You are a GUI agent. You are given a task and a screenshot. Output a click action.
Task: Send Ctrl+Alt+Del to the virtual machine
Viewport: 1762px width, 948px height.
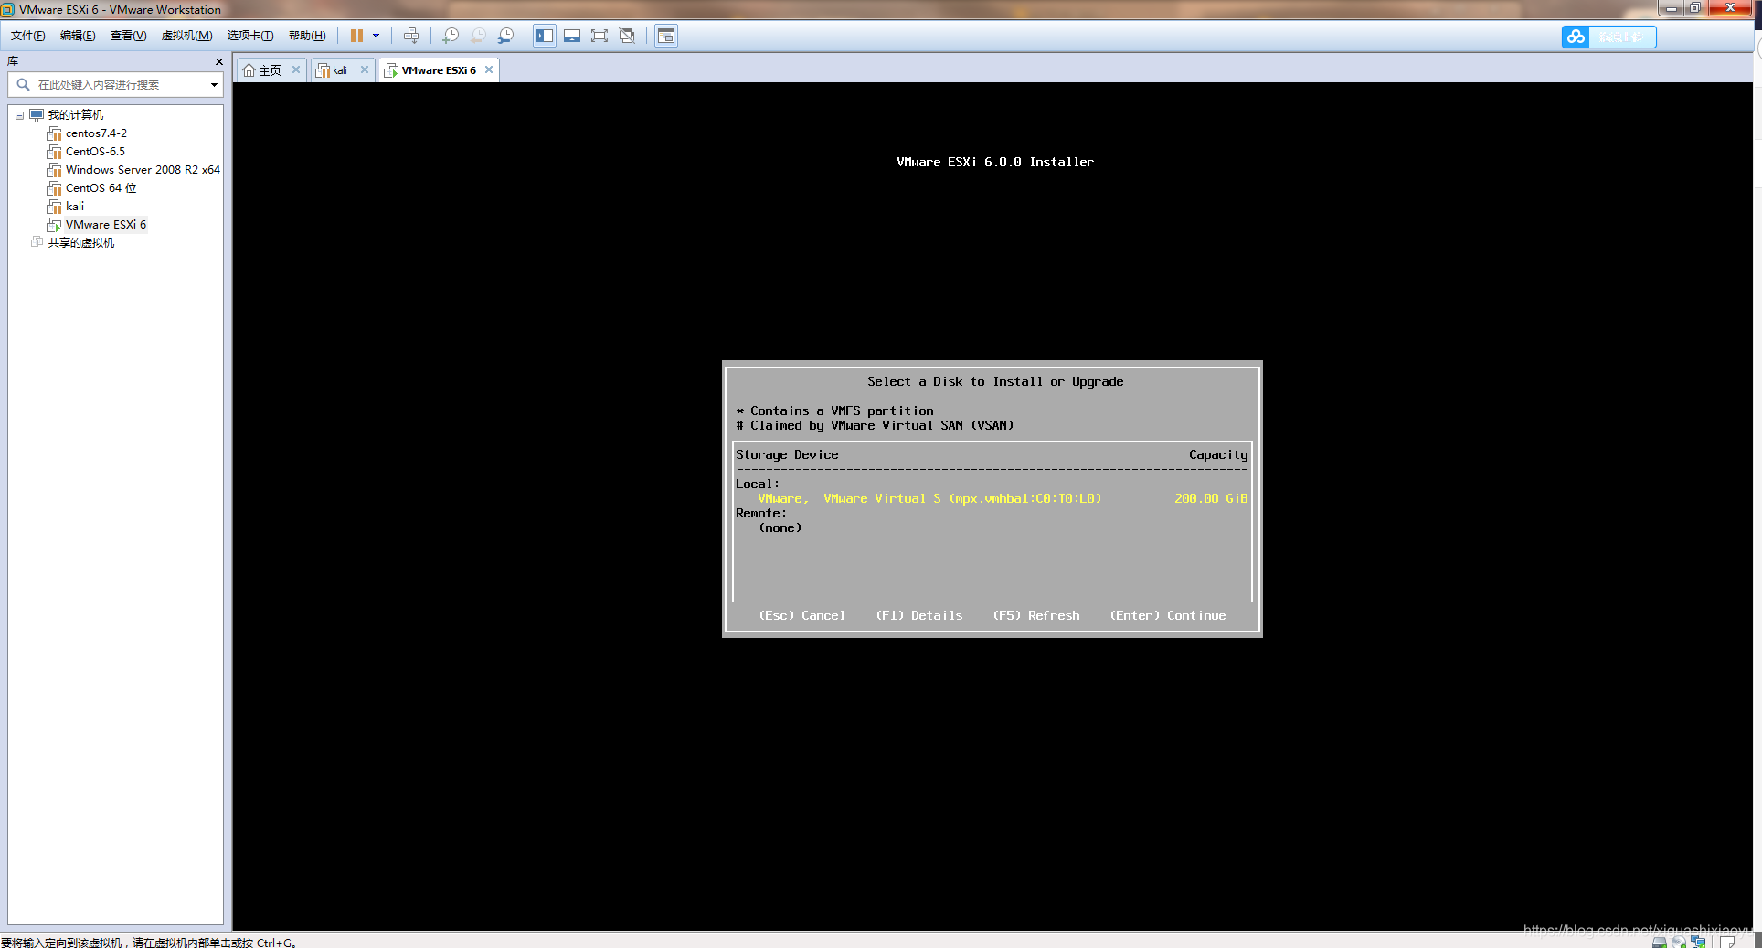tap(411, 36)
